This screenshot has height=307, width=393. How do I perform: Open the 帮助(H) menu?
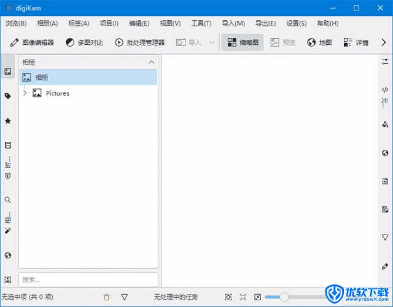click(328, 23)
